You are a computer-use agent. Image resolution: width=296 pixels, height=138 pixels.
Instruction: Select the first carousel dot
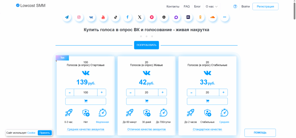[x=141, y=36]
